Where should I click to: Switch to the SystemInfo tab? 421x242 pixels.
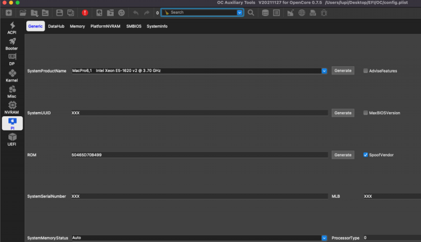(x=157, y=26)
